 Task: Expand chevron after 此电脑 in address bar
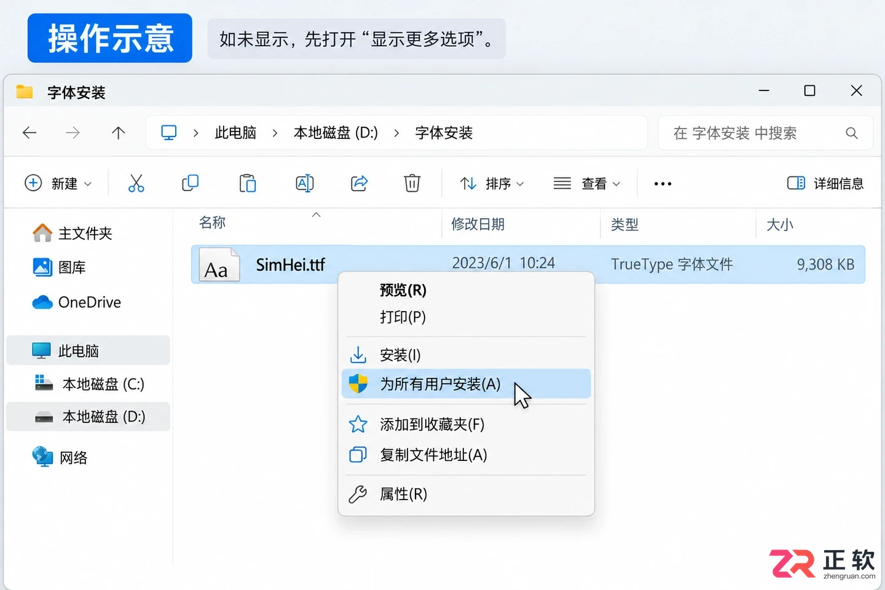coord(275,133)
